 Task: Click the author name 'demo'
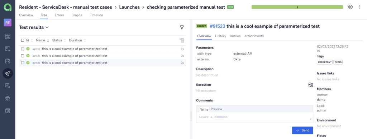click(x=321, y=100)
